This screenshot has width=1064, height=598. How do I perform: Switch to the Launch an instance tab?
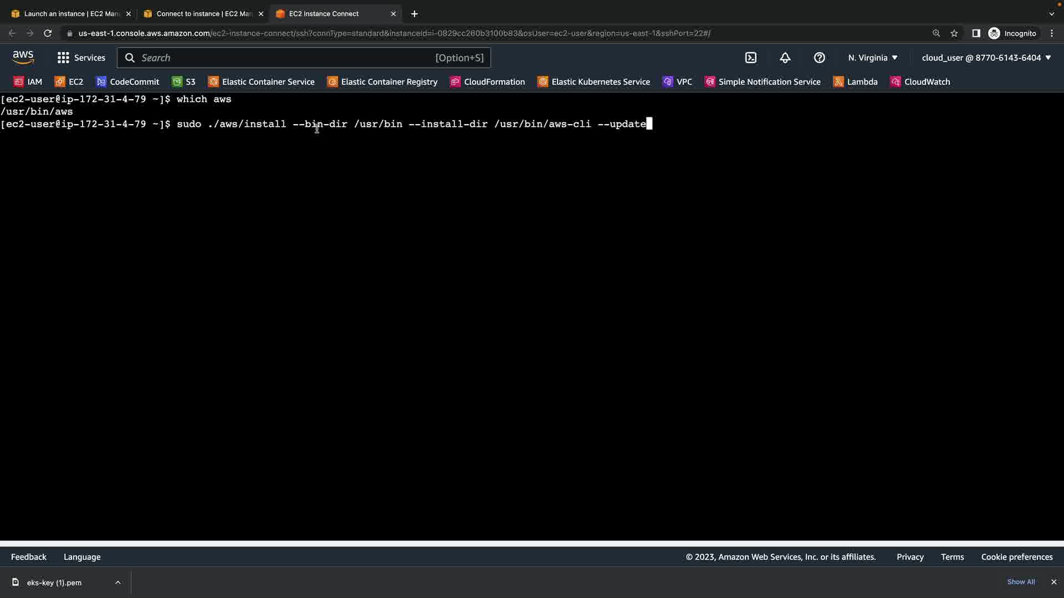(71, 14)
